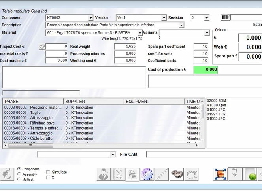Click the Real weight field
The width and height of the screenshot is (262, 191).
[x=125, y=47]
